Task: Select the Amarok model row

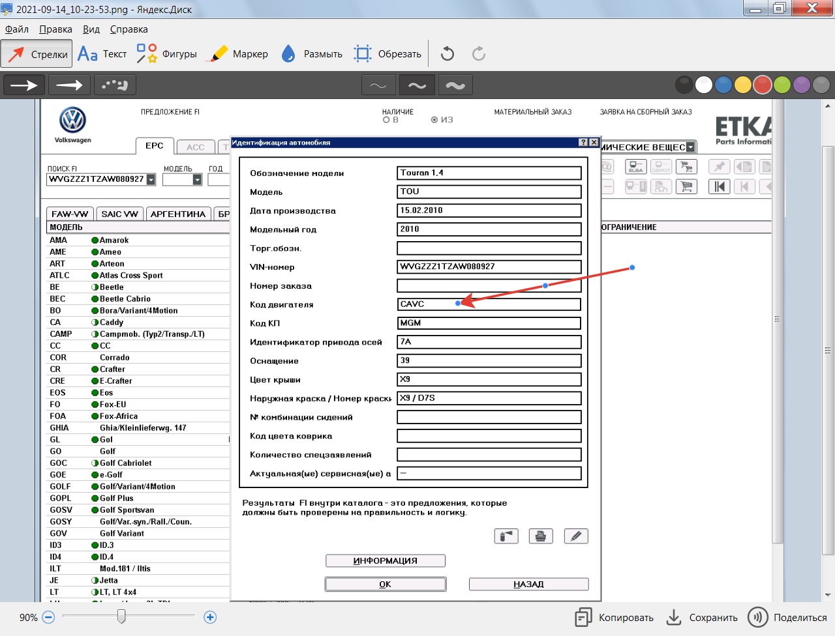Action: (x=138, y=240)
